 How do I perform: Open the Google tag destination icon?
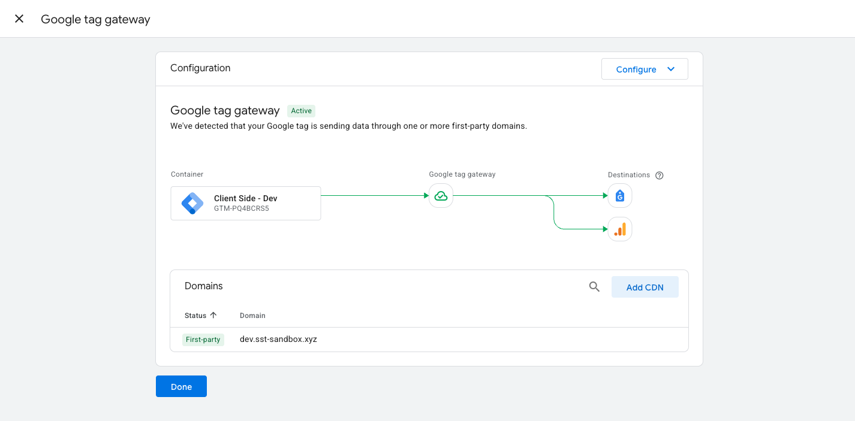(620, 195)
